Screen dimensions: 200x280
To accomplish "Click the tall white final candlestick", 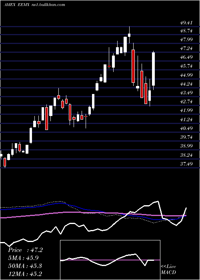I will (x=153, y=69).
